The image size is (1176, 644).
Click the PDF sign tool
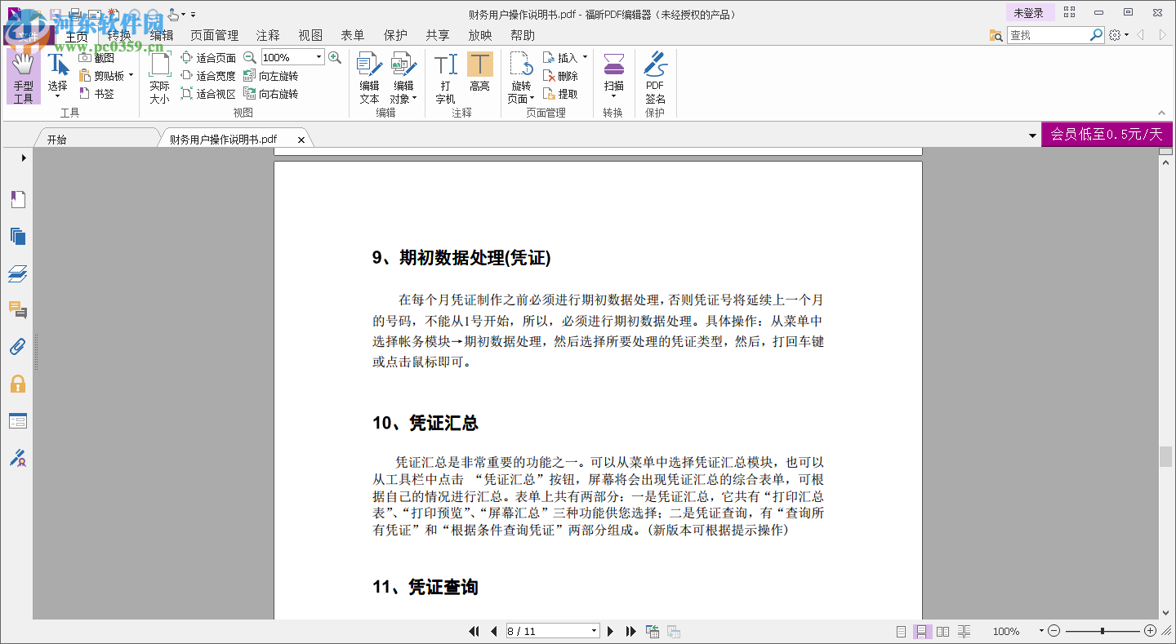[655, 78]
